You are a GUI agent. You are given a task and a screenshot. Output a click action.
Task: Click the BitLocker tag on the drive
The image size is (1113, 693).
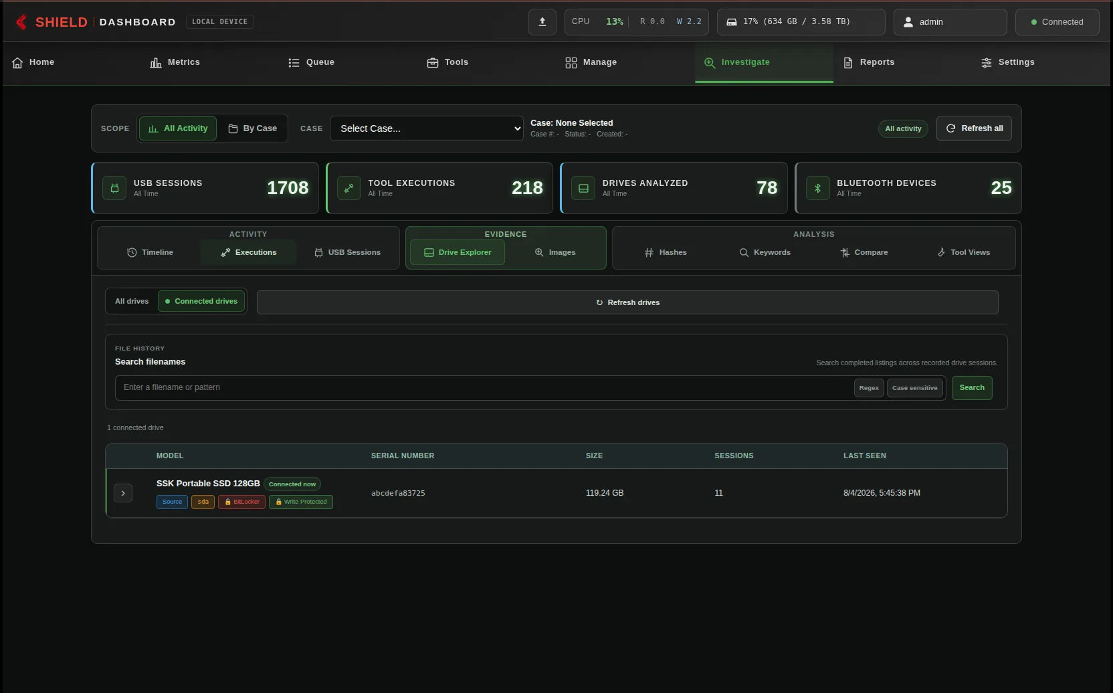241,502
